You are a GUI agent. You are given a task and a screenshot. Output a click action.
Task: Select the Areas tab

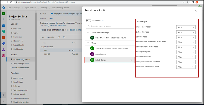click(50, 19)
